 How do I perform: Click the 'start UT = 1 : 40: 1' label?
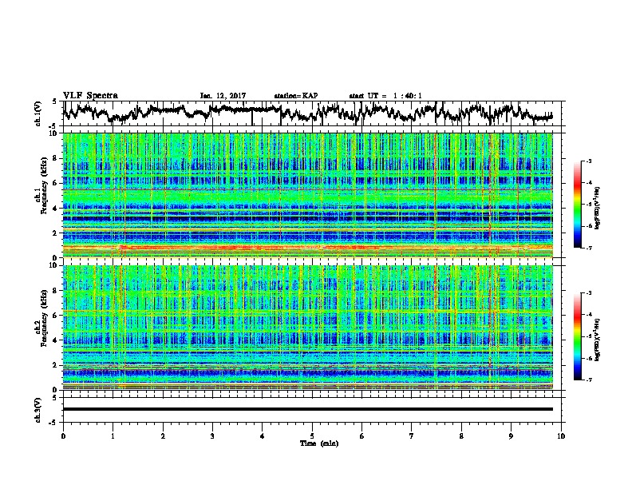click(385, 96)
